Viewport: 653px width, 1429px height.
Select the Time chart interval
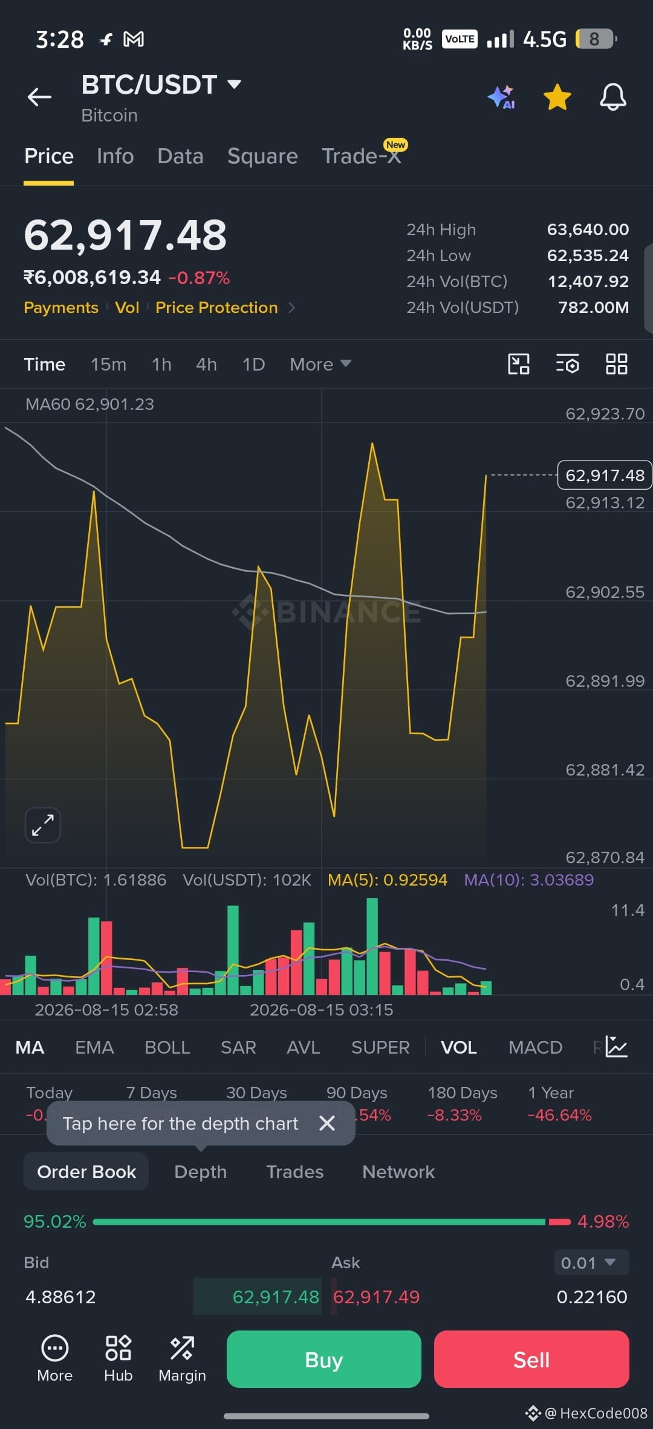coord(44,364)
